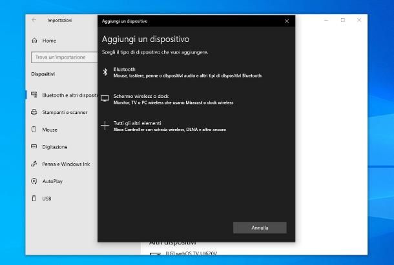Close the Impostazioni settings window
This screenshot has height=265, width=394.
[359, 20]
